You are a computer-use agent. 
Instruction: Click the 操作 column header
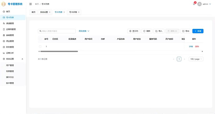(194, 39)
